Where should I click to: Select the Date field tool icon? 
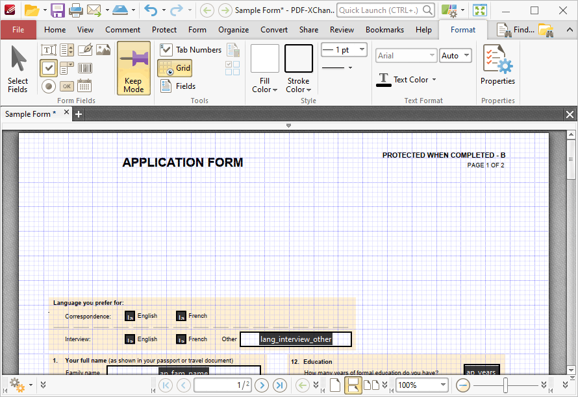84,86
